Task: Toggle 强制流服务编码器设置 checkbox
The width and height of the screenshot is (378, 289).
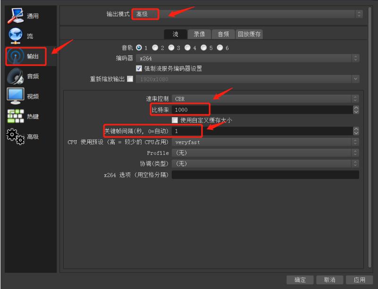Action: (x=139, y=68)
